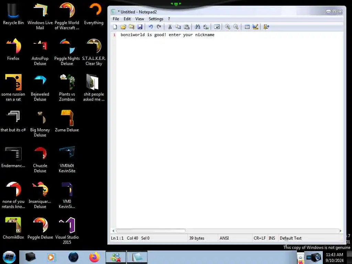Click line number 1 in margin

tap(114, 35)
